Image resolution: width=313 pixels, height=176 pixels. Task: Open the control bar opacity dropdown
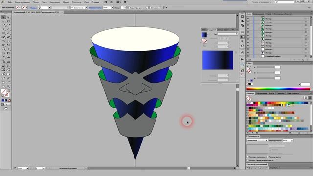click(112, 8)
